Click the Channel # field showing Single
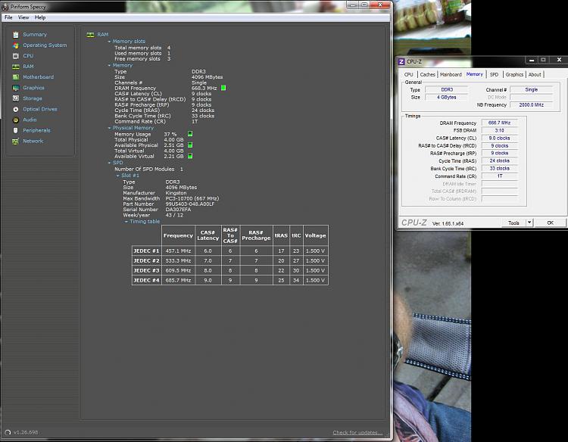Image resolution: width=568 pixels, height=442 pixels. coord(532,90)
